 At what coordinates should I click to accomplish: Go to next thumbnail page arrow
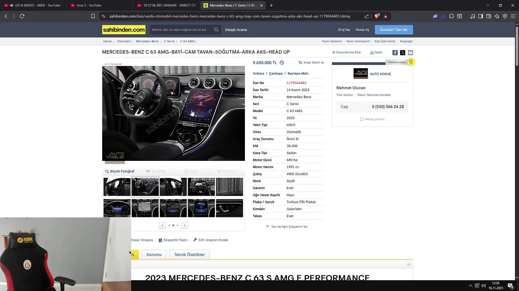184,226
